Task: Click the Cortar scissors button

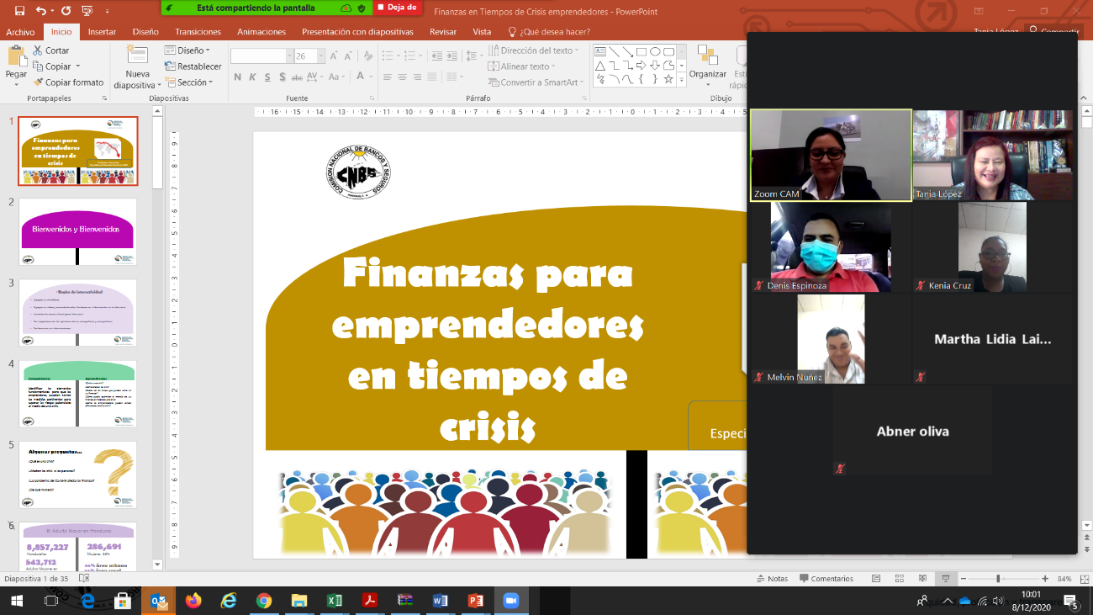Action: coord(51,50)
